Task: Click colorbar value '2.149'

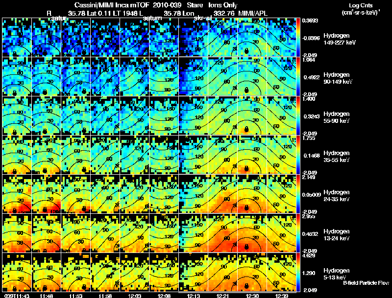Action: pos(309,177)
